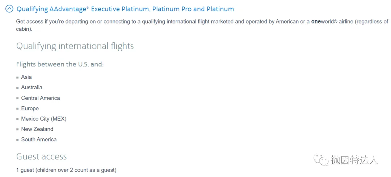Select the Europe list item
This screenshot has height=177, width=391.
(30, 108)
